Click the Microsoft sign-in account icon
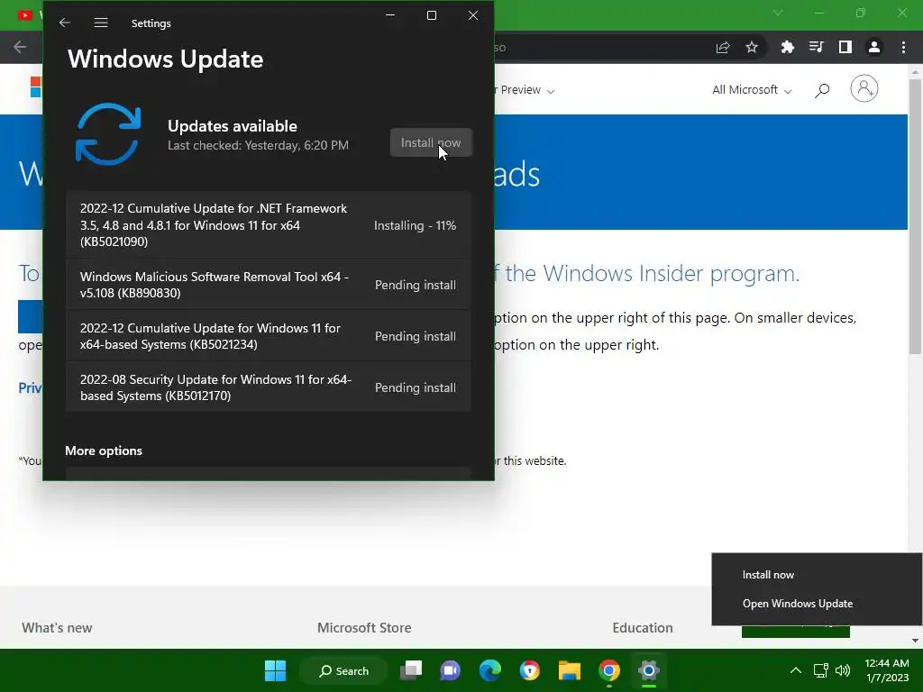 pyautogui.click(x=864, y=89)
